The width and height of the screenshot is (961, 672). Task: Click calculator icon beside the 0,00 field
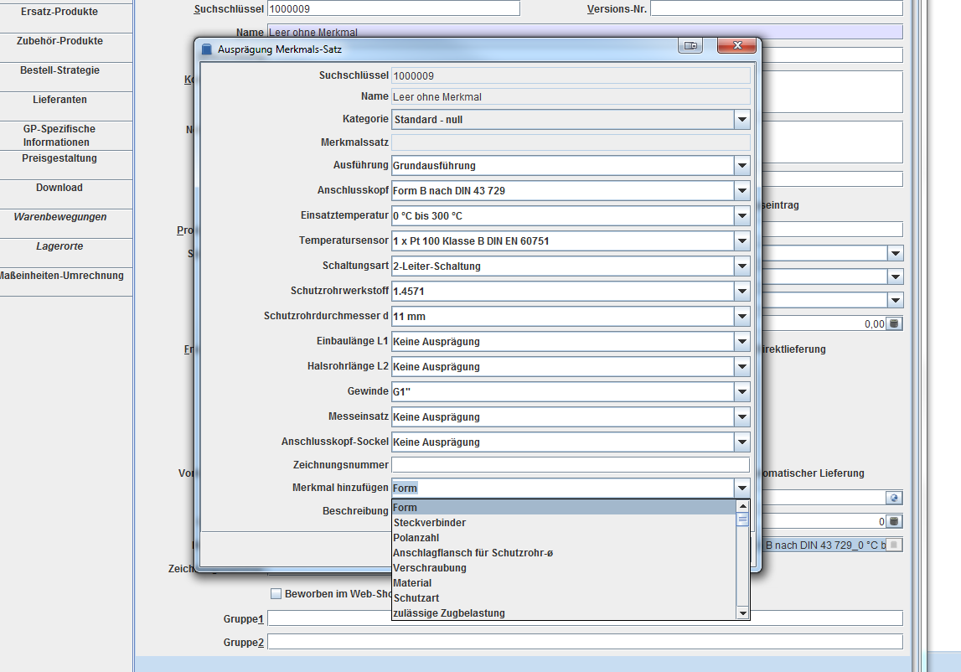(894, 324)
